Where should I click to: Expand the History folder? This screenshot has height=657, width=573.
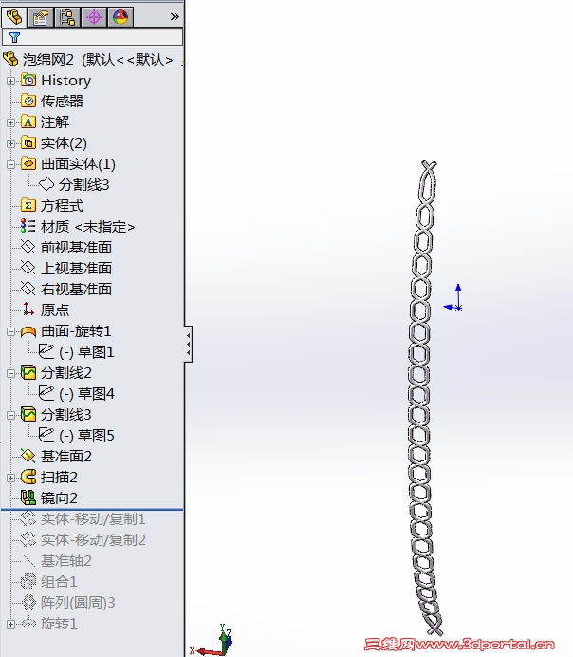tap(10, 81)
